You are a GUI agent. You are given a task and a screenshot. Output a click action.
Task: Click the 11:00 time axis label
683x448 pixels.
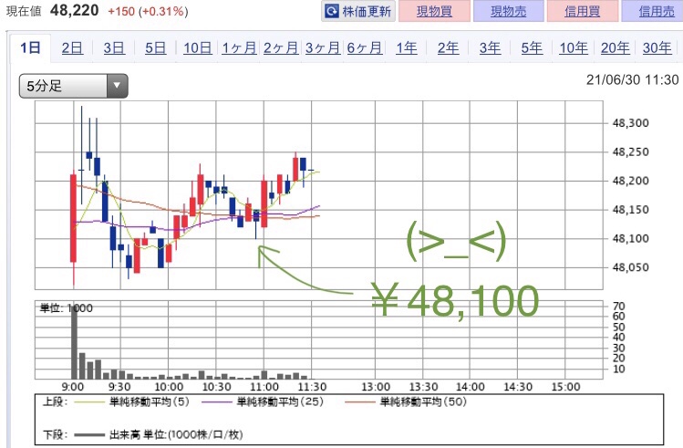(x=264, y=387)
